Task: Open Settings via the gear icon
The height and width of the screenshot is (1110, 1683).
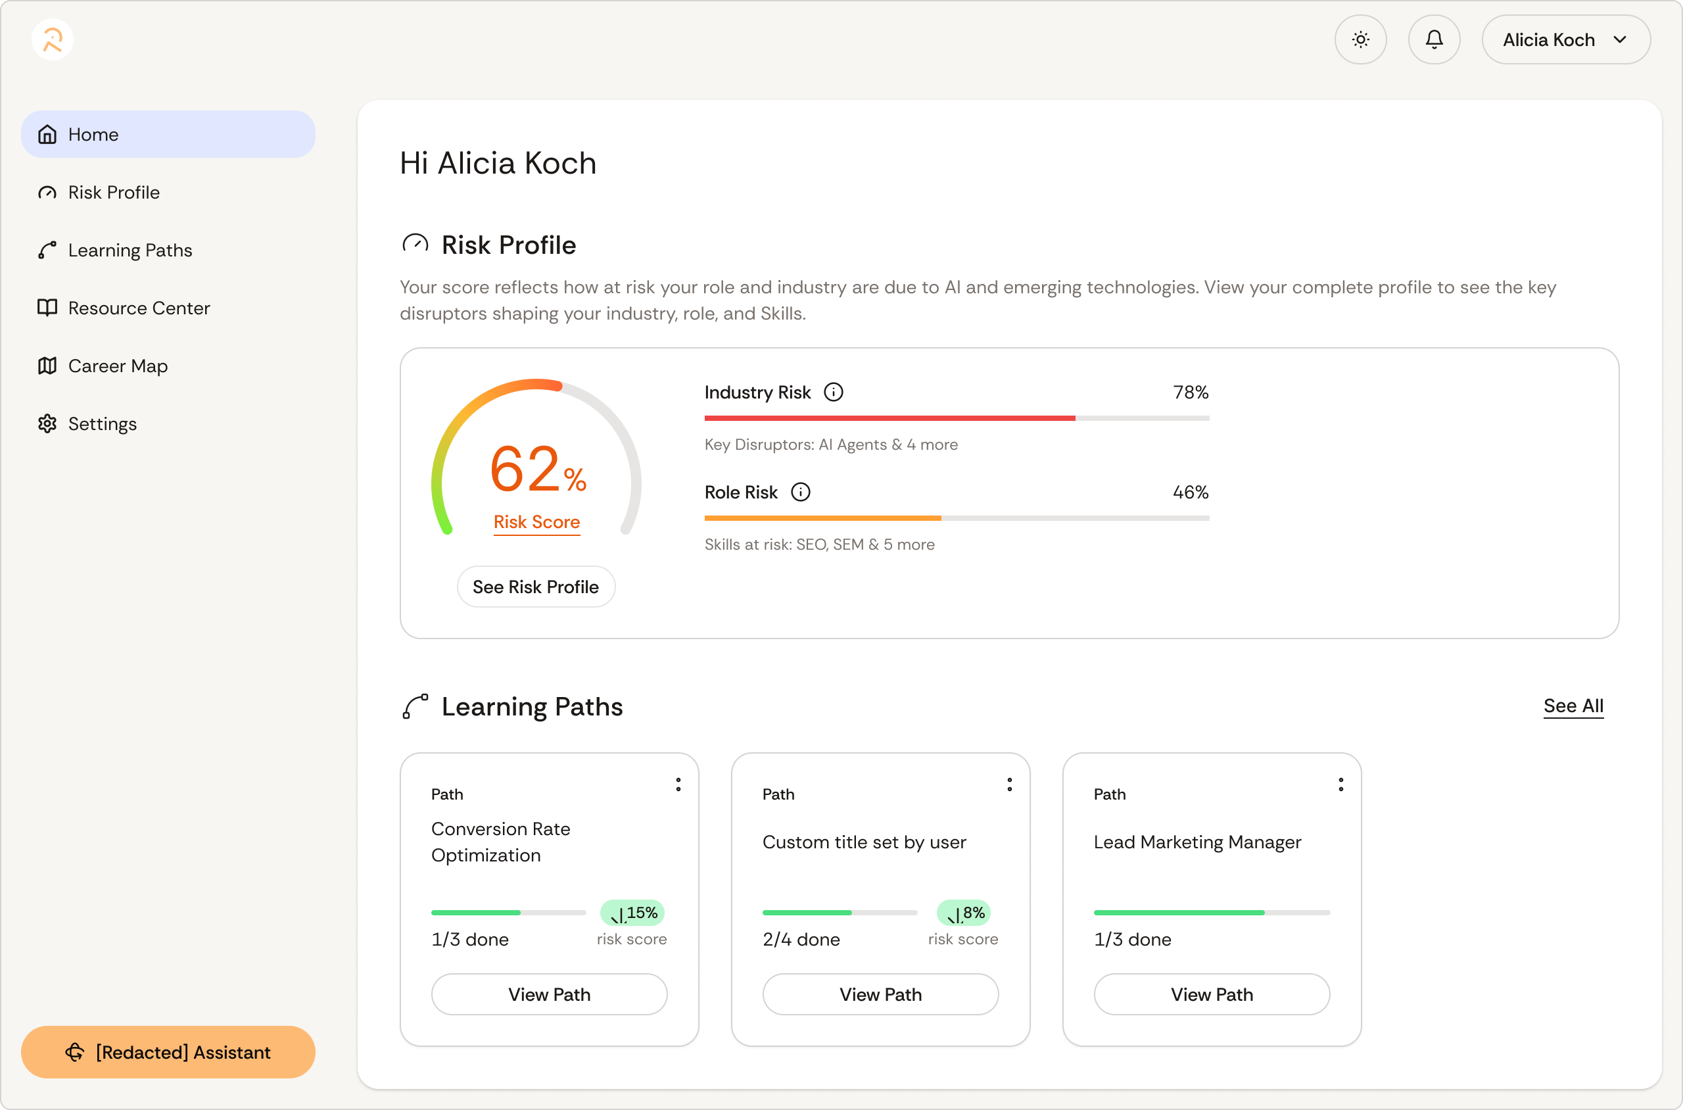Action: (x=47, y=423)
